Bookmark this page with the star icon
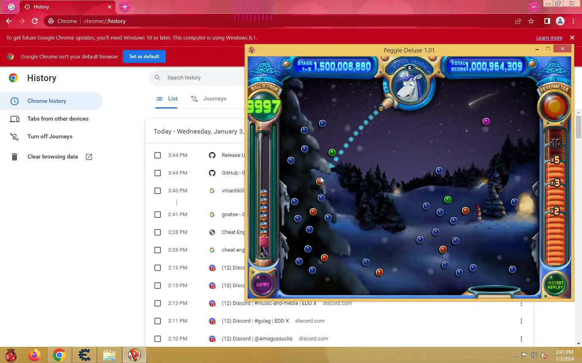The height and width of the screenshot is (363, 582). pyautogui.click(x=531, y=21)
